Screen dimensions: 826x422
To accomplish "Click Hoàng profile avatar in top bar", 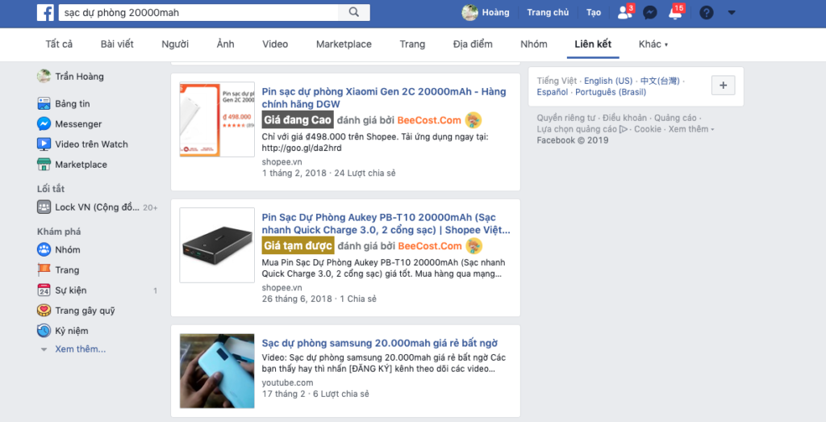I will [x=470, y=12].
